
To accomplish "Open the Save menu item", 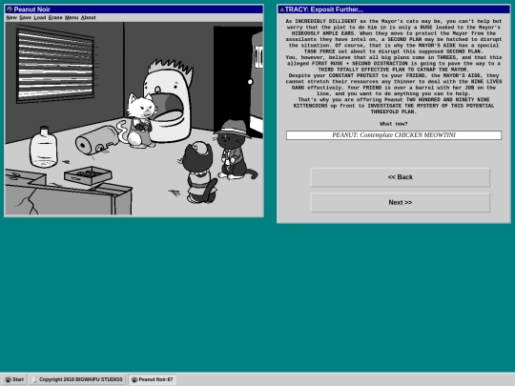I will click(26, 18).
